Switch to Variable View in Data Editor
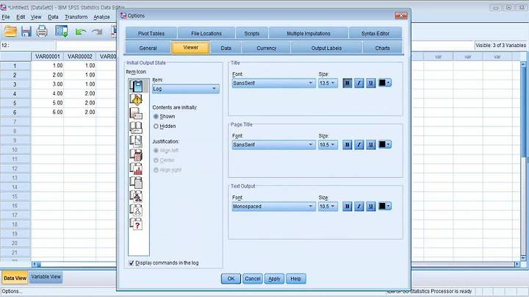Screen dimensions: 529x297 [x=46, y=277]
